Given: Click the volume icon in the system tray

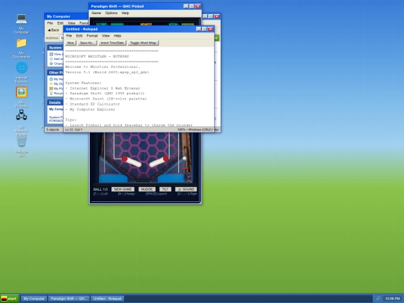Looking at the screenshot, I should (378, 299).
